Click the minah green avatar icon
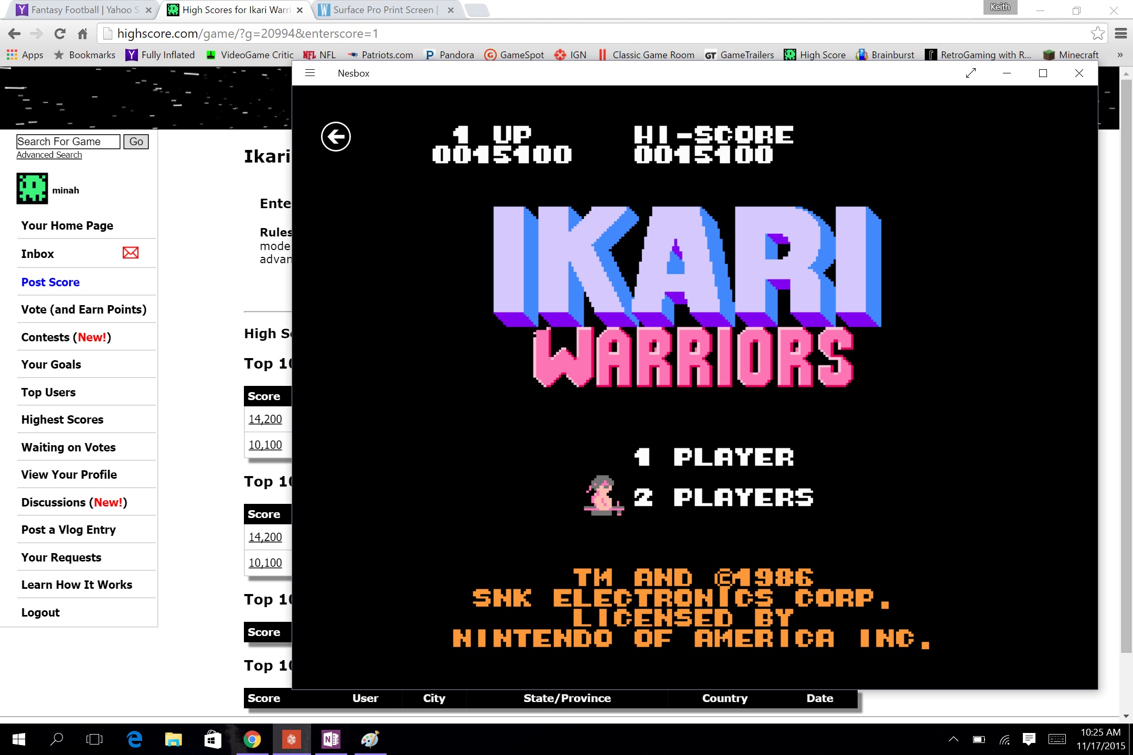The width and height of the screenshot is (1133, 755). [x=32, y=189]
